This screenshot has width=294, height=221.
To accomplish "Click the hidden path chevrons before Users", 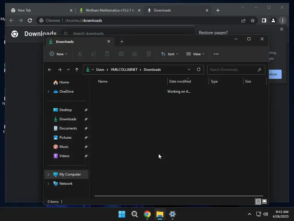I will [93, 70].
